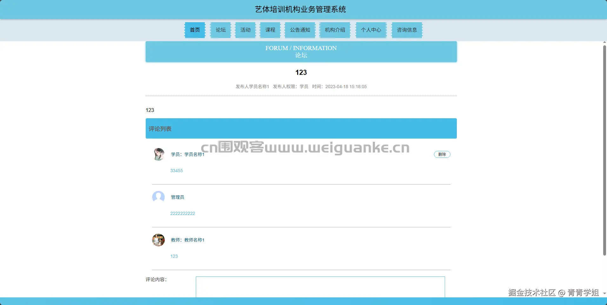
Task: Click the avatar of 学员名称1
Action: [158, 154]
